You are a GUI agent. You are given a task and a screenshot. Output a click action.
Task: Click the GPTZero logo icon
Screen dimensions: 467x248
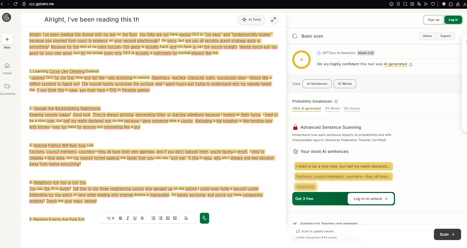pyautogui.click(x=6, y=17)
